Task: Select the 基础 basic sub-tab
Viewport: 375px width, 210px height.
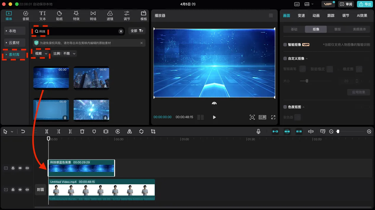Action: (x=294, y=29)
